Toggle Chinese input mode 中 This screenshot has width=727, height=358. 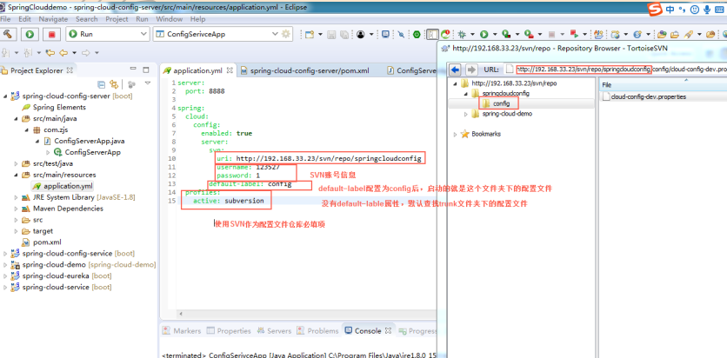pos(670,10)
